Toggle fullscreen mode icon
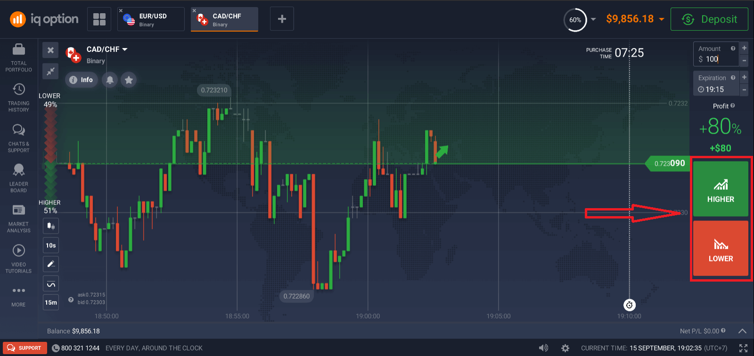The width and height of the screenshot is (754, 356). 743,348
